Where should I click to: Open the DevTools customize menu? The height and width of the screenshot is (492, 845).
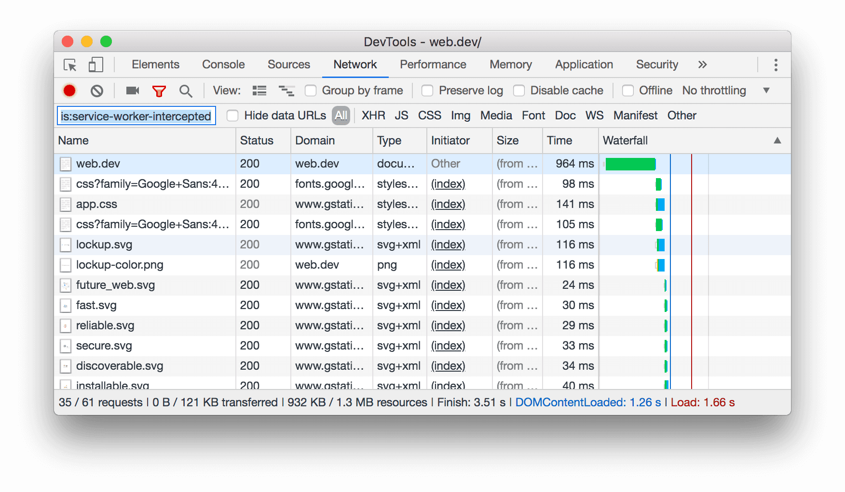[x=776, y=65]
